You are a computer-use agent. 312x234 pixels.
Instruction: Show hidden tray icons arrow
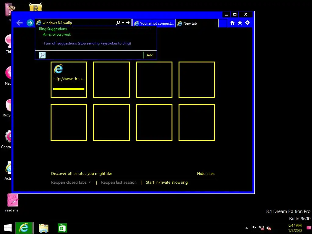(x=246, y=228)
